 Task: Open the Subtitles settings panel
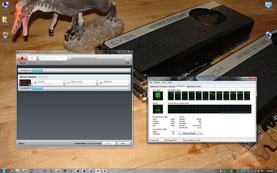[x=113, y=82]
